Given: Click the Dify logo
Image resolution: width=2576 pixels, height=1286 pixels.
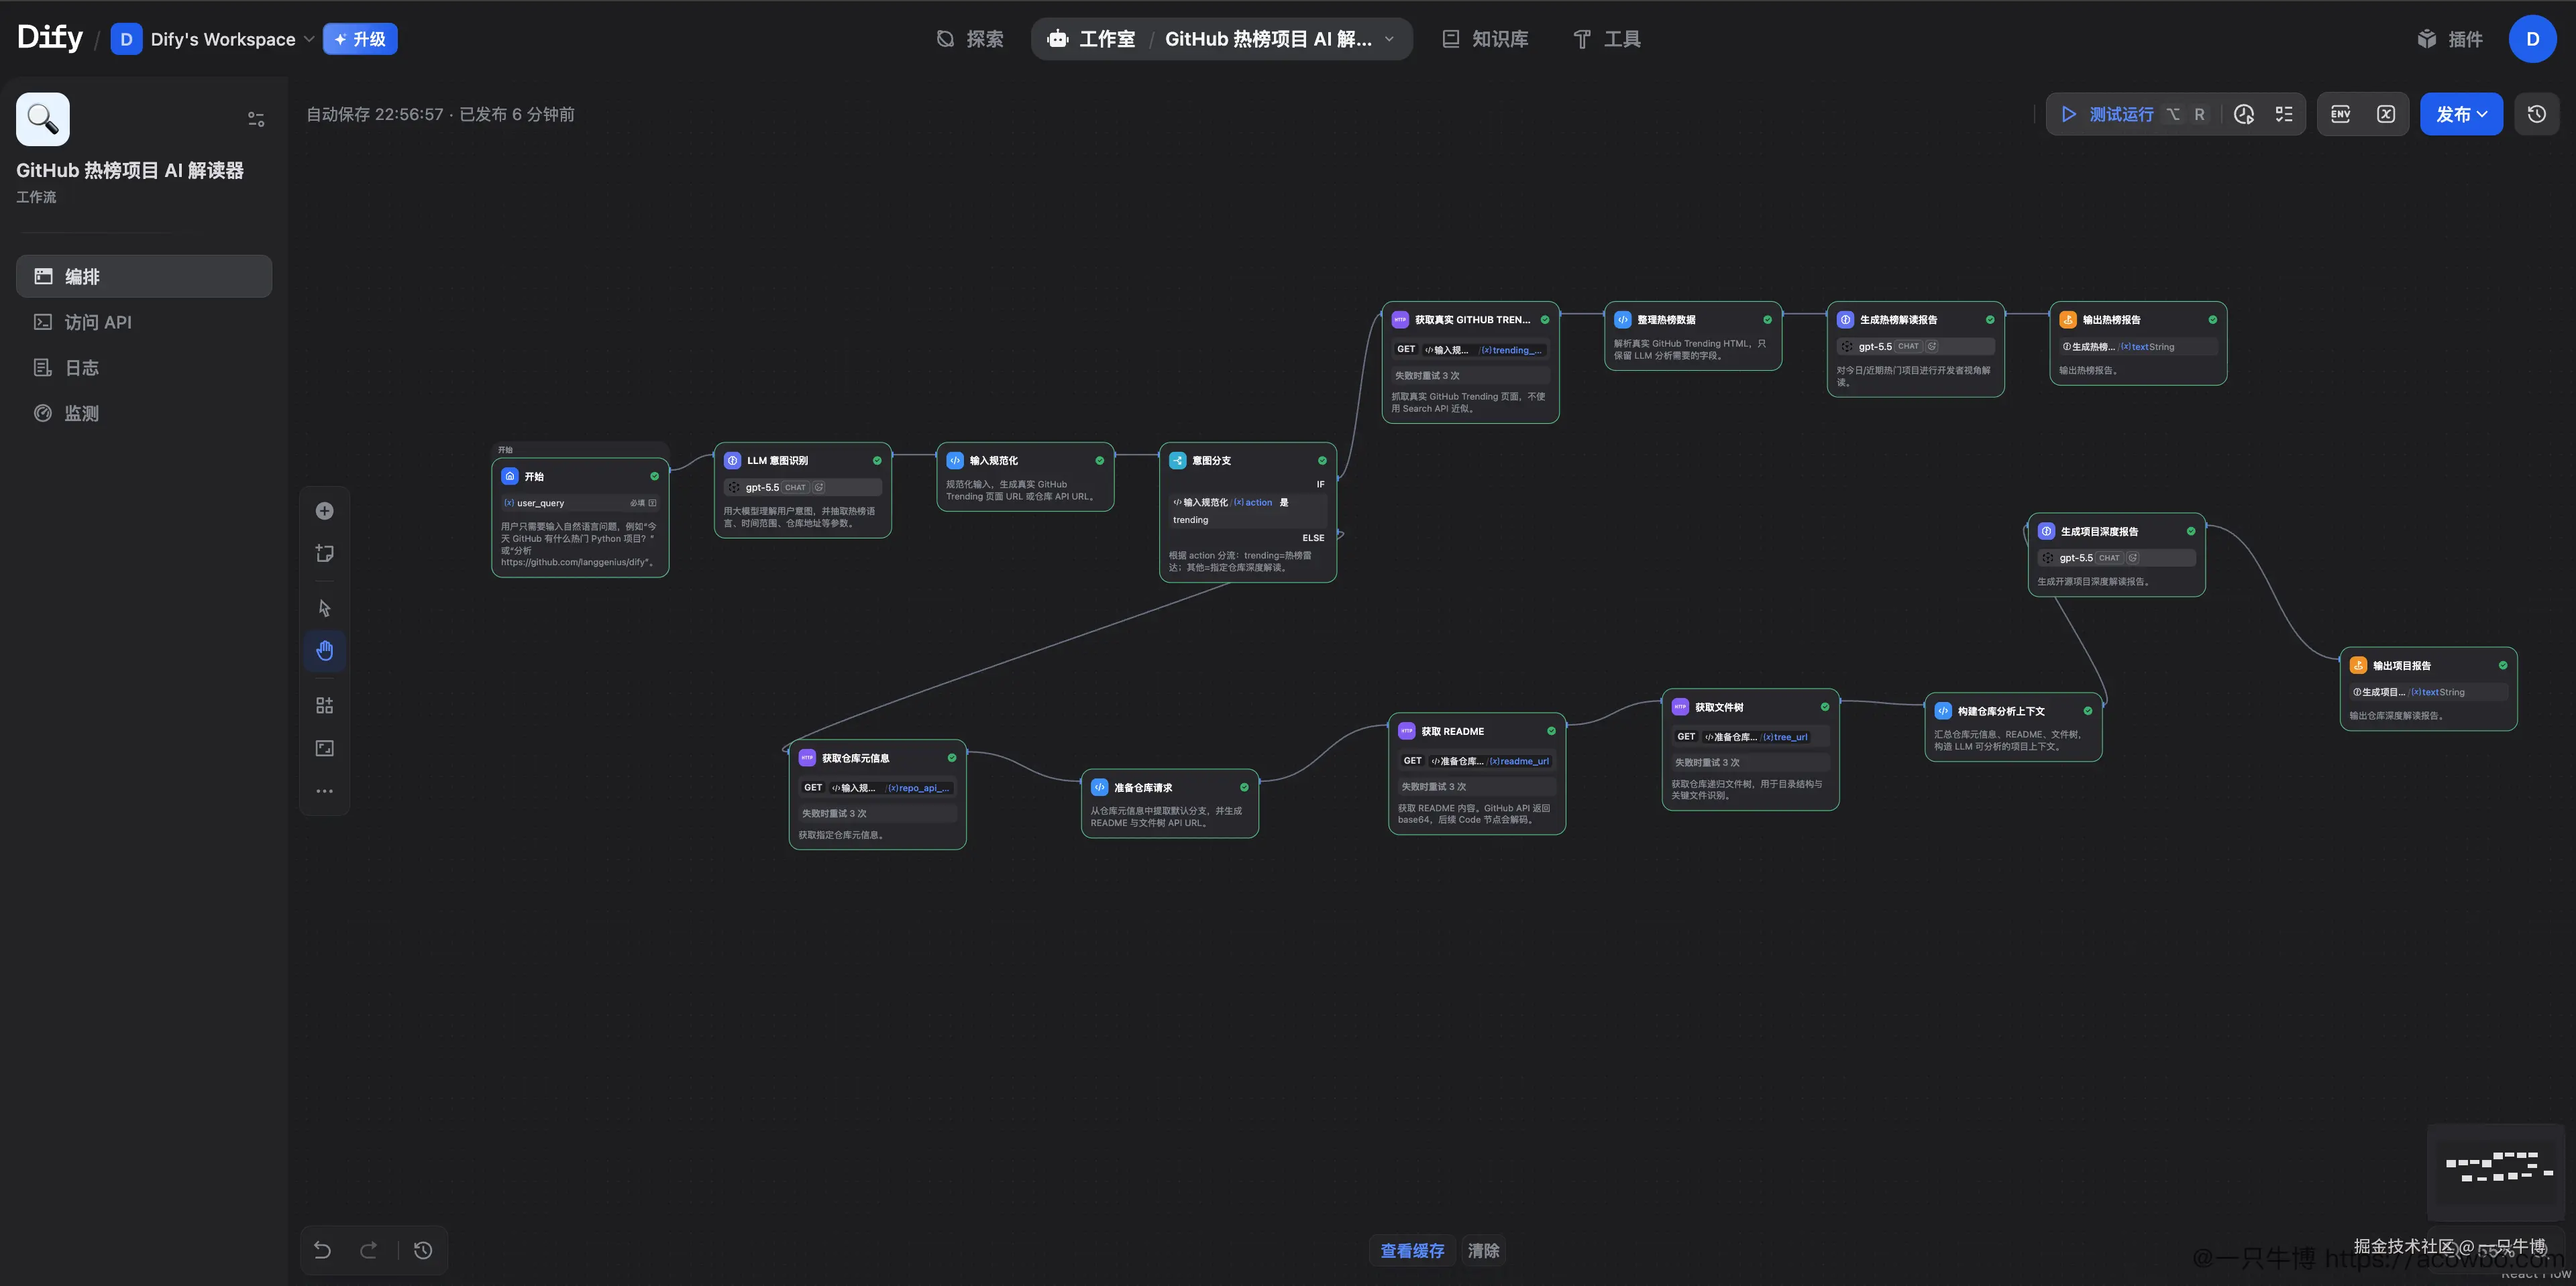Looking at the screenshot, I should 50,38.
